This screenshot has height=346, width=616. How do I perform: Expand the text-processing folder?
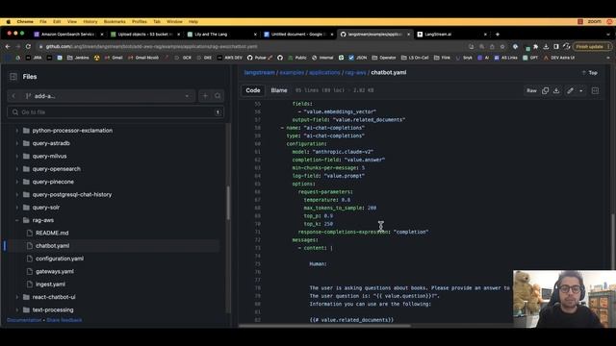[17, 309]
